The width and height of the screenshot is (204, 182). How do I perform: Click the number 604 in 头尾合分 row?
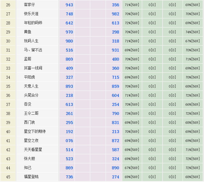tap(115, 95)
